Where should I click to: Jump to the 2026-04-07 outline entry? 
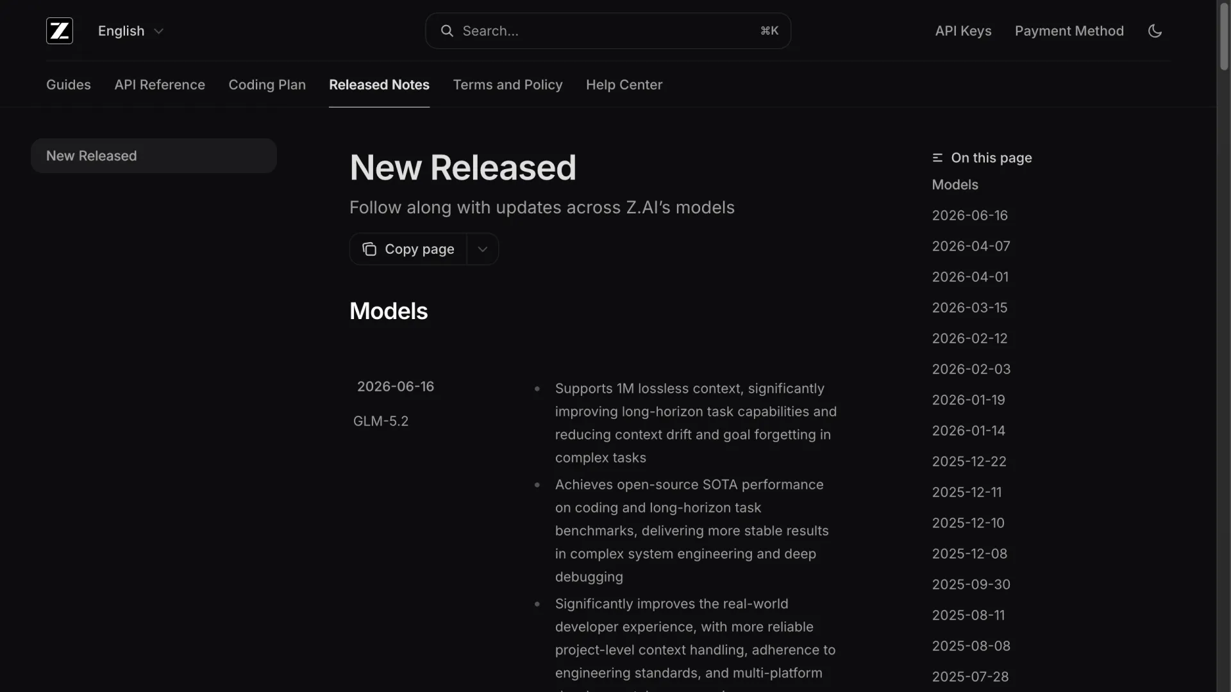pos(971,246)
